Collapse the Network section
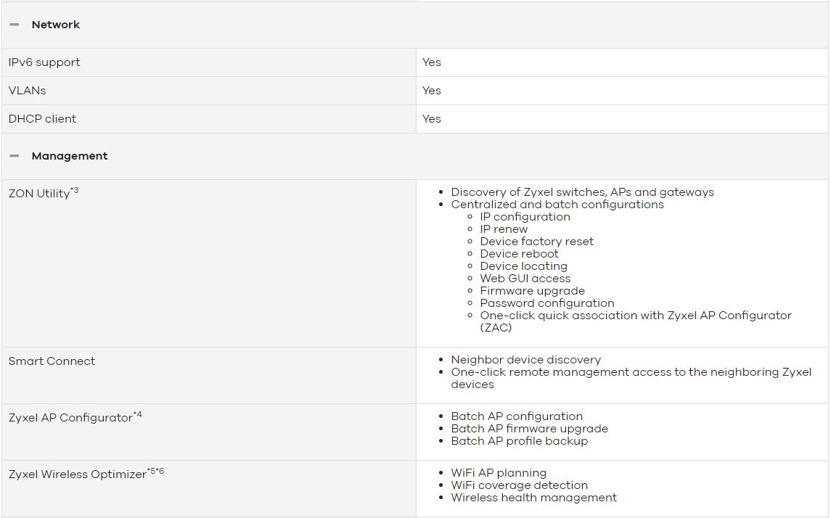Screen dimensions: 831x518 tap(15, 25)
